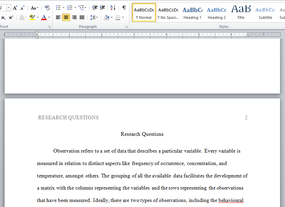Screen dimensions: 285x207
Task: Click the Decrease Indent icon
Action: coord(95,8)
